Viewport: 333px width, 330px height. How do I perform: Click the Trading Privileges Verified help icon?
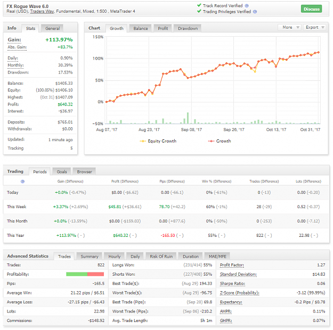click(255, 12)
